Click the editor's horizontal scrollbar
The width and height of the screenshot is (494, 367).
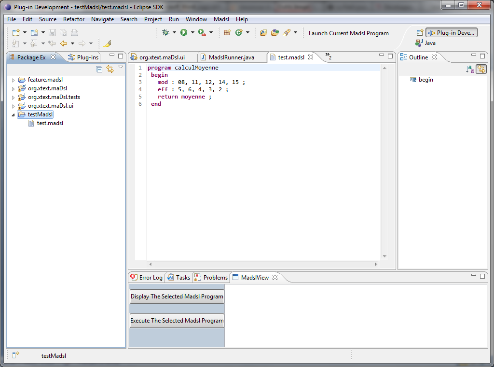[263, 265]
